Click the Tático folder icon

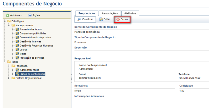9,62
